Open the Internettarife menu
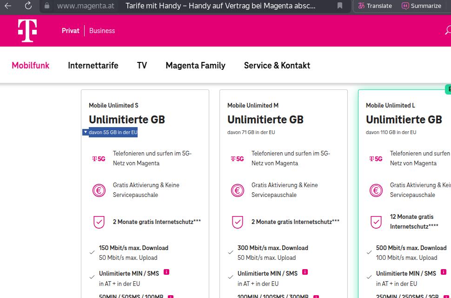Image resolution: width=451 pixels, height=298 pixels. pos(93,66)
